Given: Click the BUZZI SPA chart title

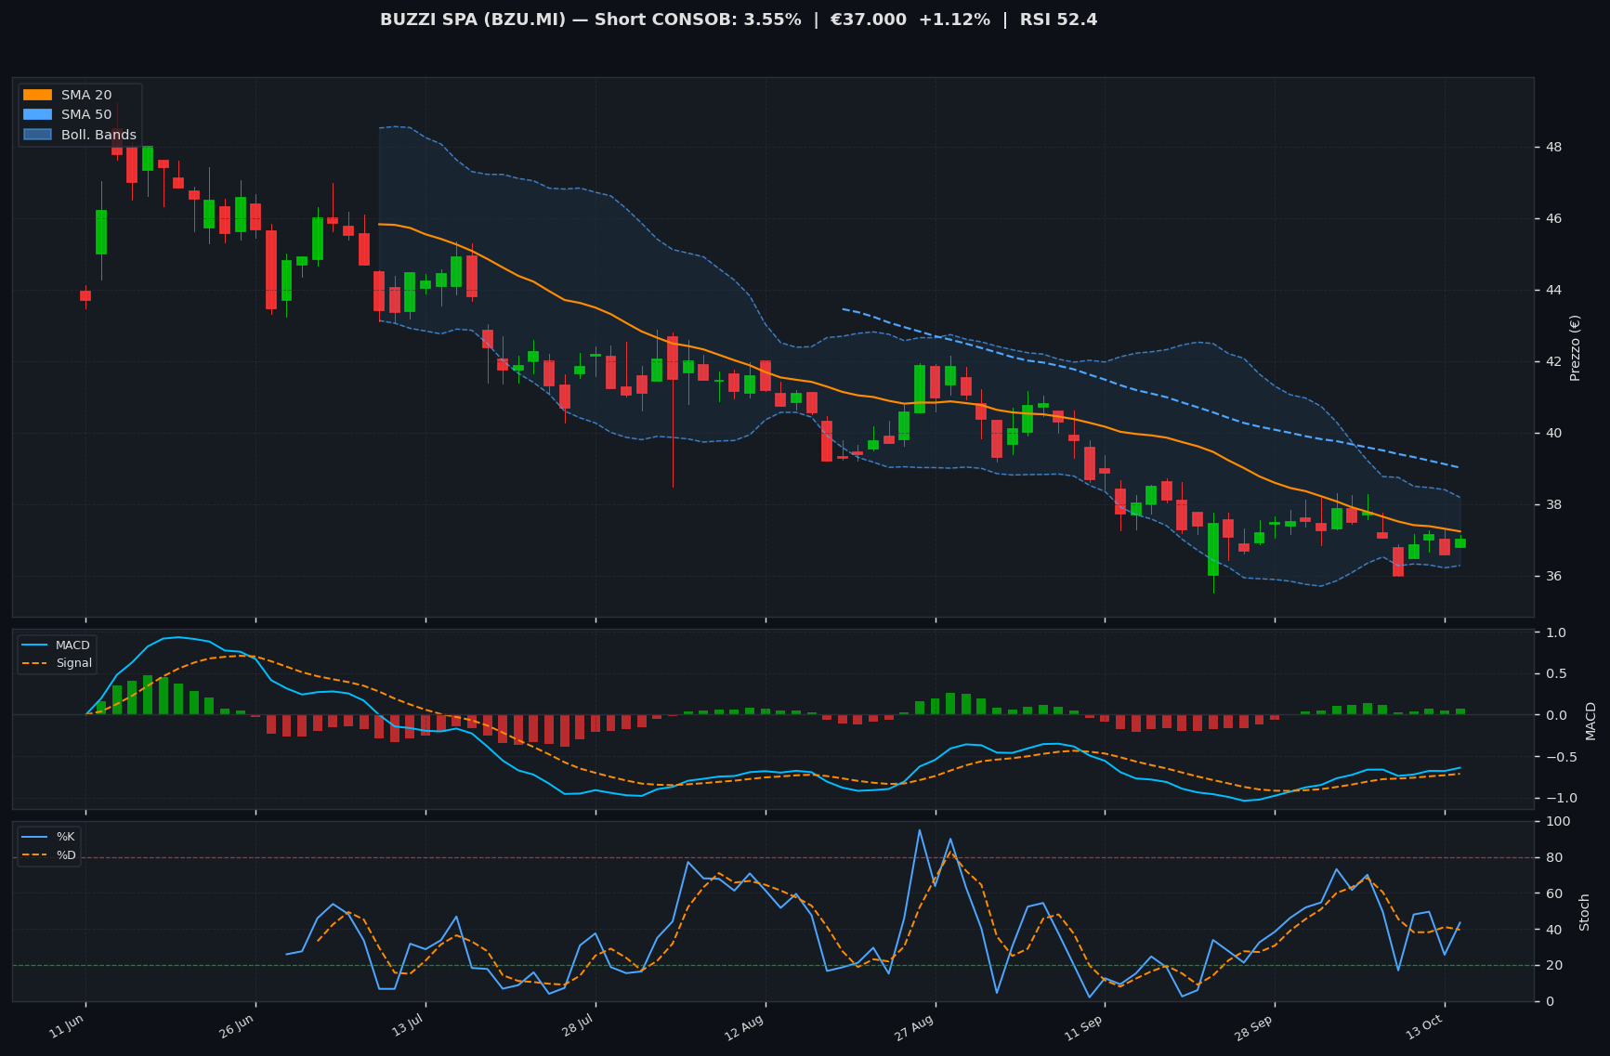Looking at the screenshot, I should [x=739, y=20].
